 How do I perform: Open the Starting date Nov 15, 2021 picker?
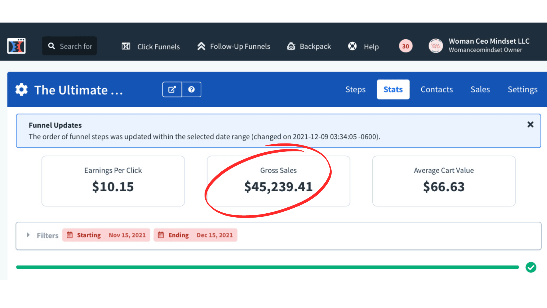click(x=106, y=235)
